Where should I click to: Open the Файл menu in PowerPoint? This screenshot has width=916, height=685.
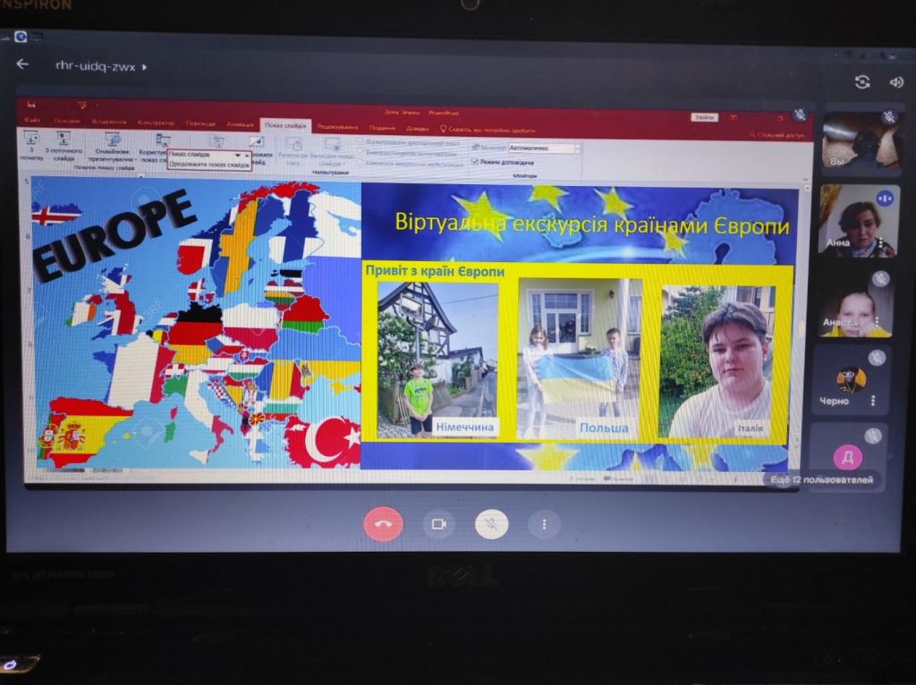click(32, 123)
